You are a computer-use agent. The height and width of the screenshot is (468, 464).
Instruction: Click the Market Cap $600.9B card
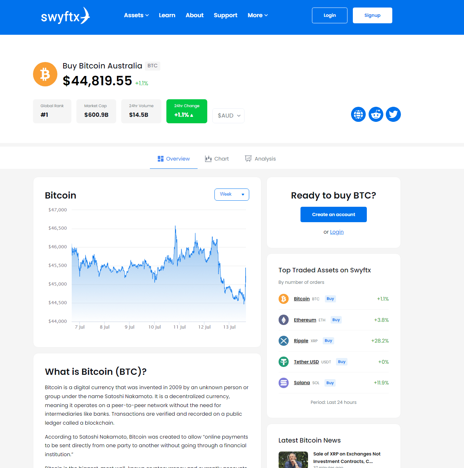pyautogui.click(x=96, y=111)
